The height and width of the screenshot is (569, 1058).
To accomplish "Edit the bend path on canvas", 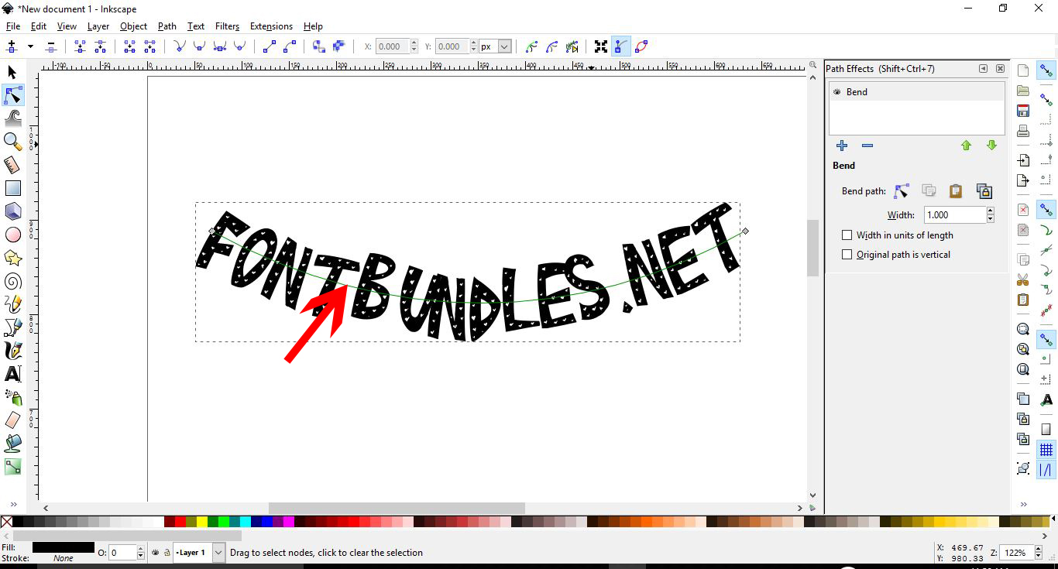I will click(x=901, y=190).
